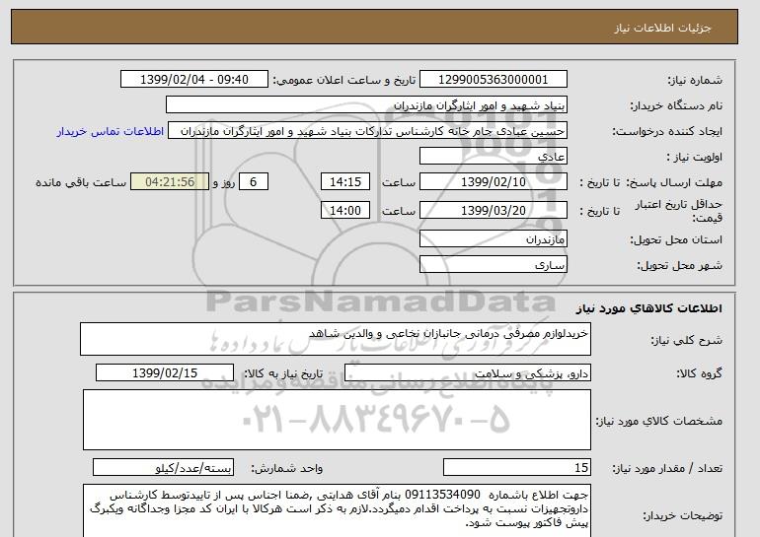This screenshot has width=760, height=537.
Task: Click the general description field خریدلوازم مصرفی درمانی
Action: coord(336,339)
